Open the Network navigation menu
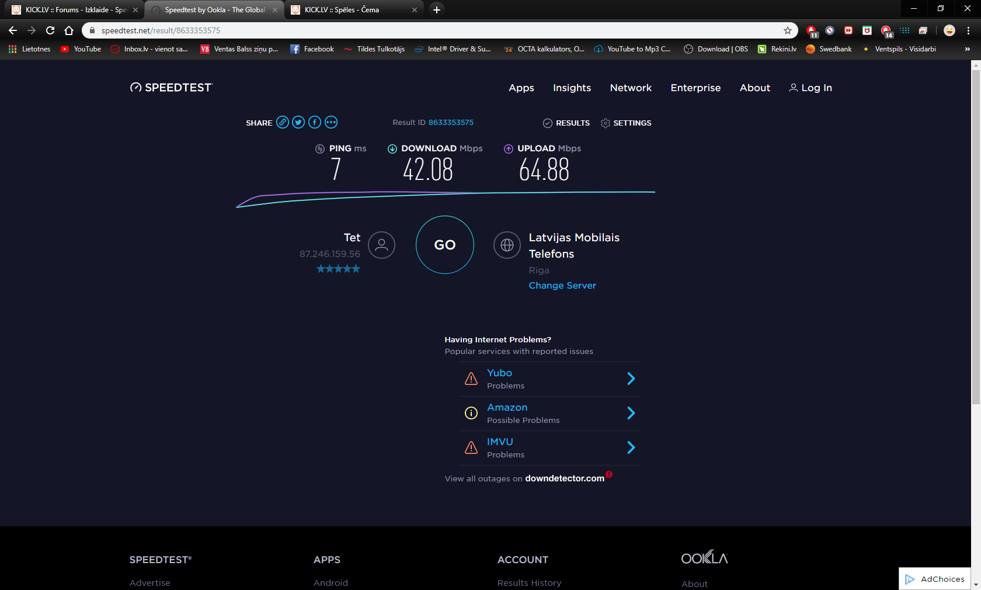The image size is (981, 590). pos(631,88)
